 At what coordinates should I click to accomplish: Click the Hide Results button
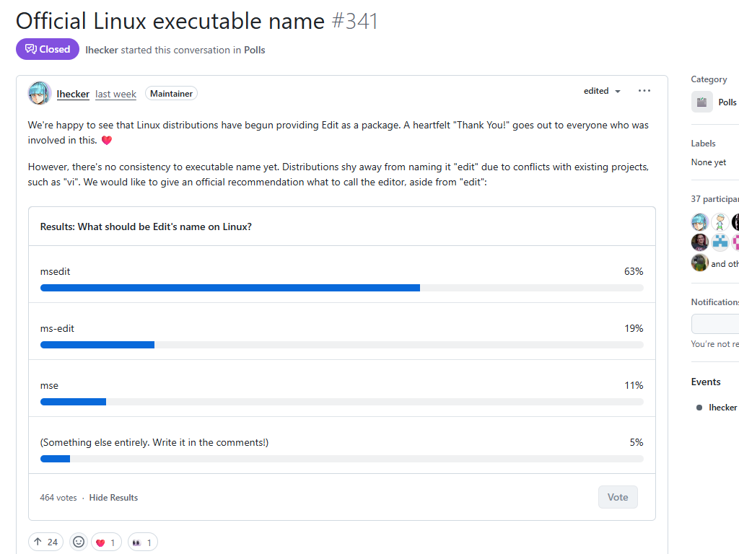tap(113, 498)
